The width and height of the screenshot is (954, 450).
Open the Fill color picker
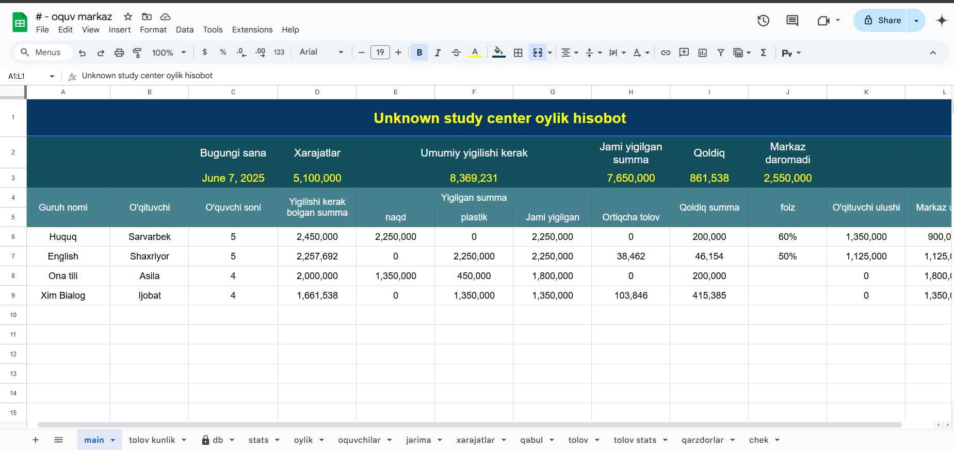point(498,53)
